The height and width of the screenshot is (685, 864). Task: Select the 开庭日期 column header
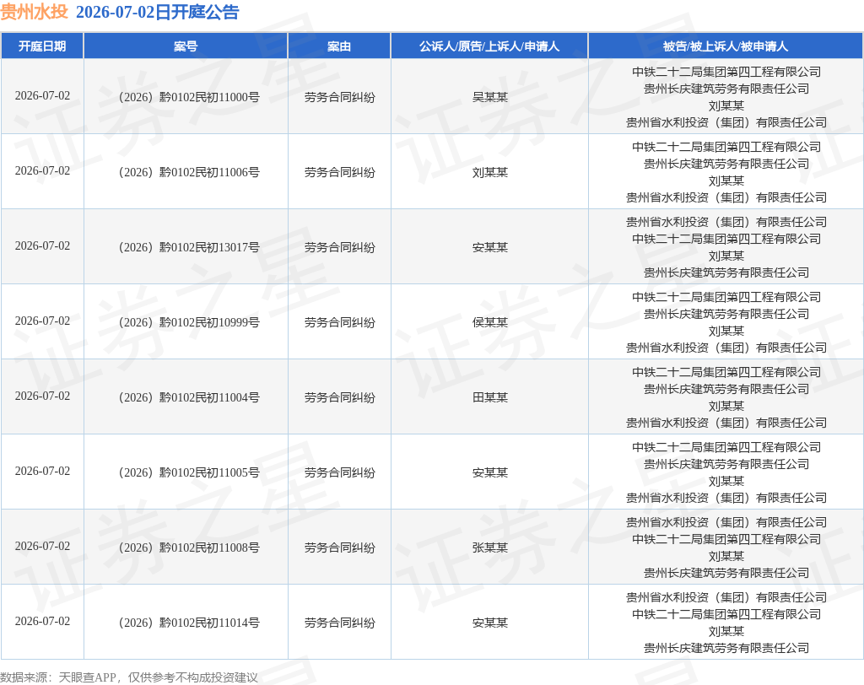coord(42,46)
